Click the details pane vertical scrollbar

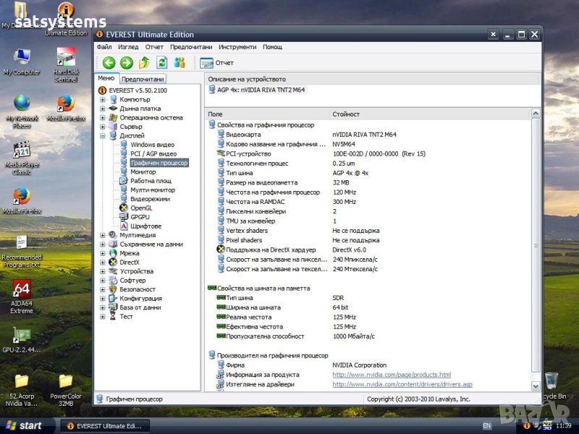(536, 246)
